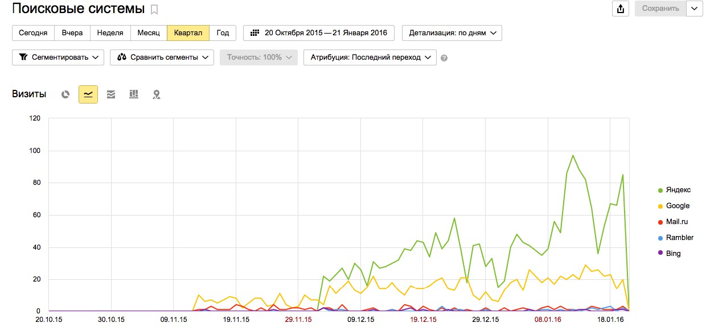
Task: Toggle the Яндекс series in legend
Action: (x=678, y=190)
